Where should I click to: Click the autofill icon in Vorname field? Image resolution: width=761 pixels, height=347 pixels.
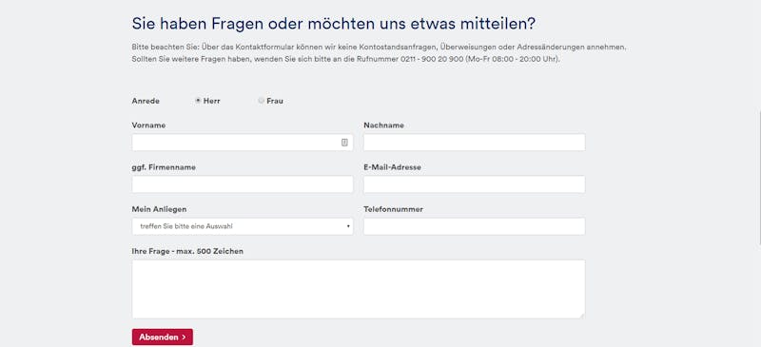[x=344, y=143]
